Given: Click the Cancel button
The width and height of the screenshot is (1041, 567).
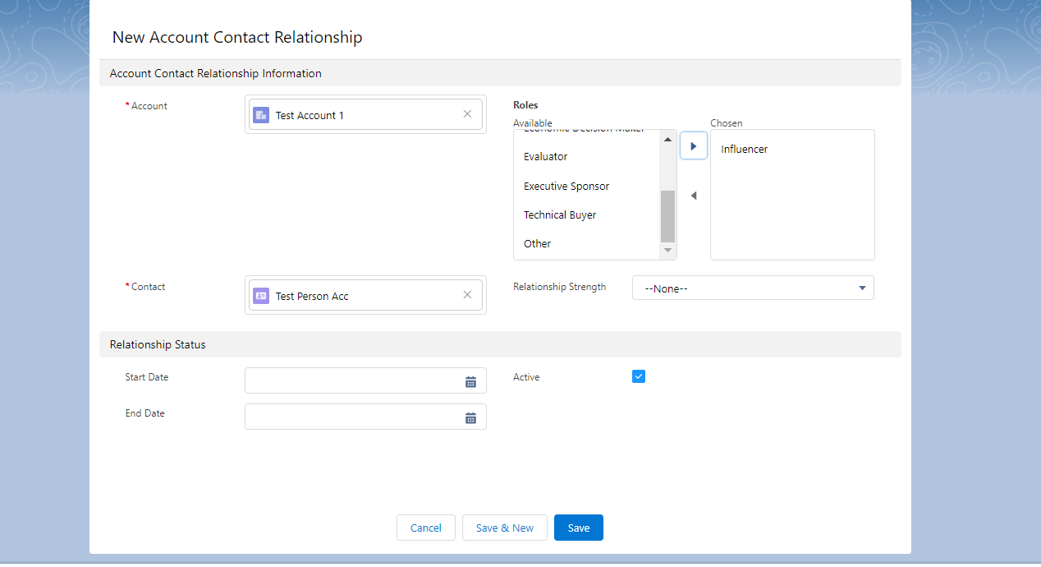Looking at the screenshot, I should 426,528.
